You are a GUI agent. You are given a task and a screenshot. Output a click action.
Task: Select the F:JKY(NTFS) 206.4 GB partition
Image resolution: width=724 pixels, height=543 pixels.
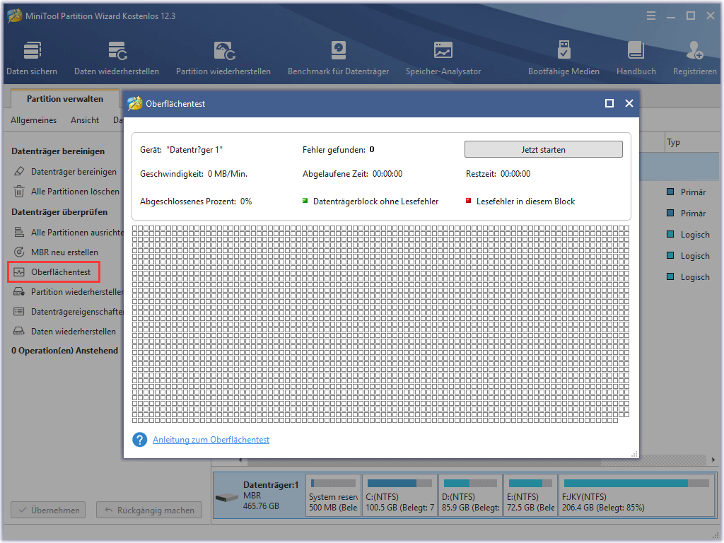coord(636,496)
